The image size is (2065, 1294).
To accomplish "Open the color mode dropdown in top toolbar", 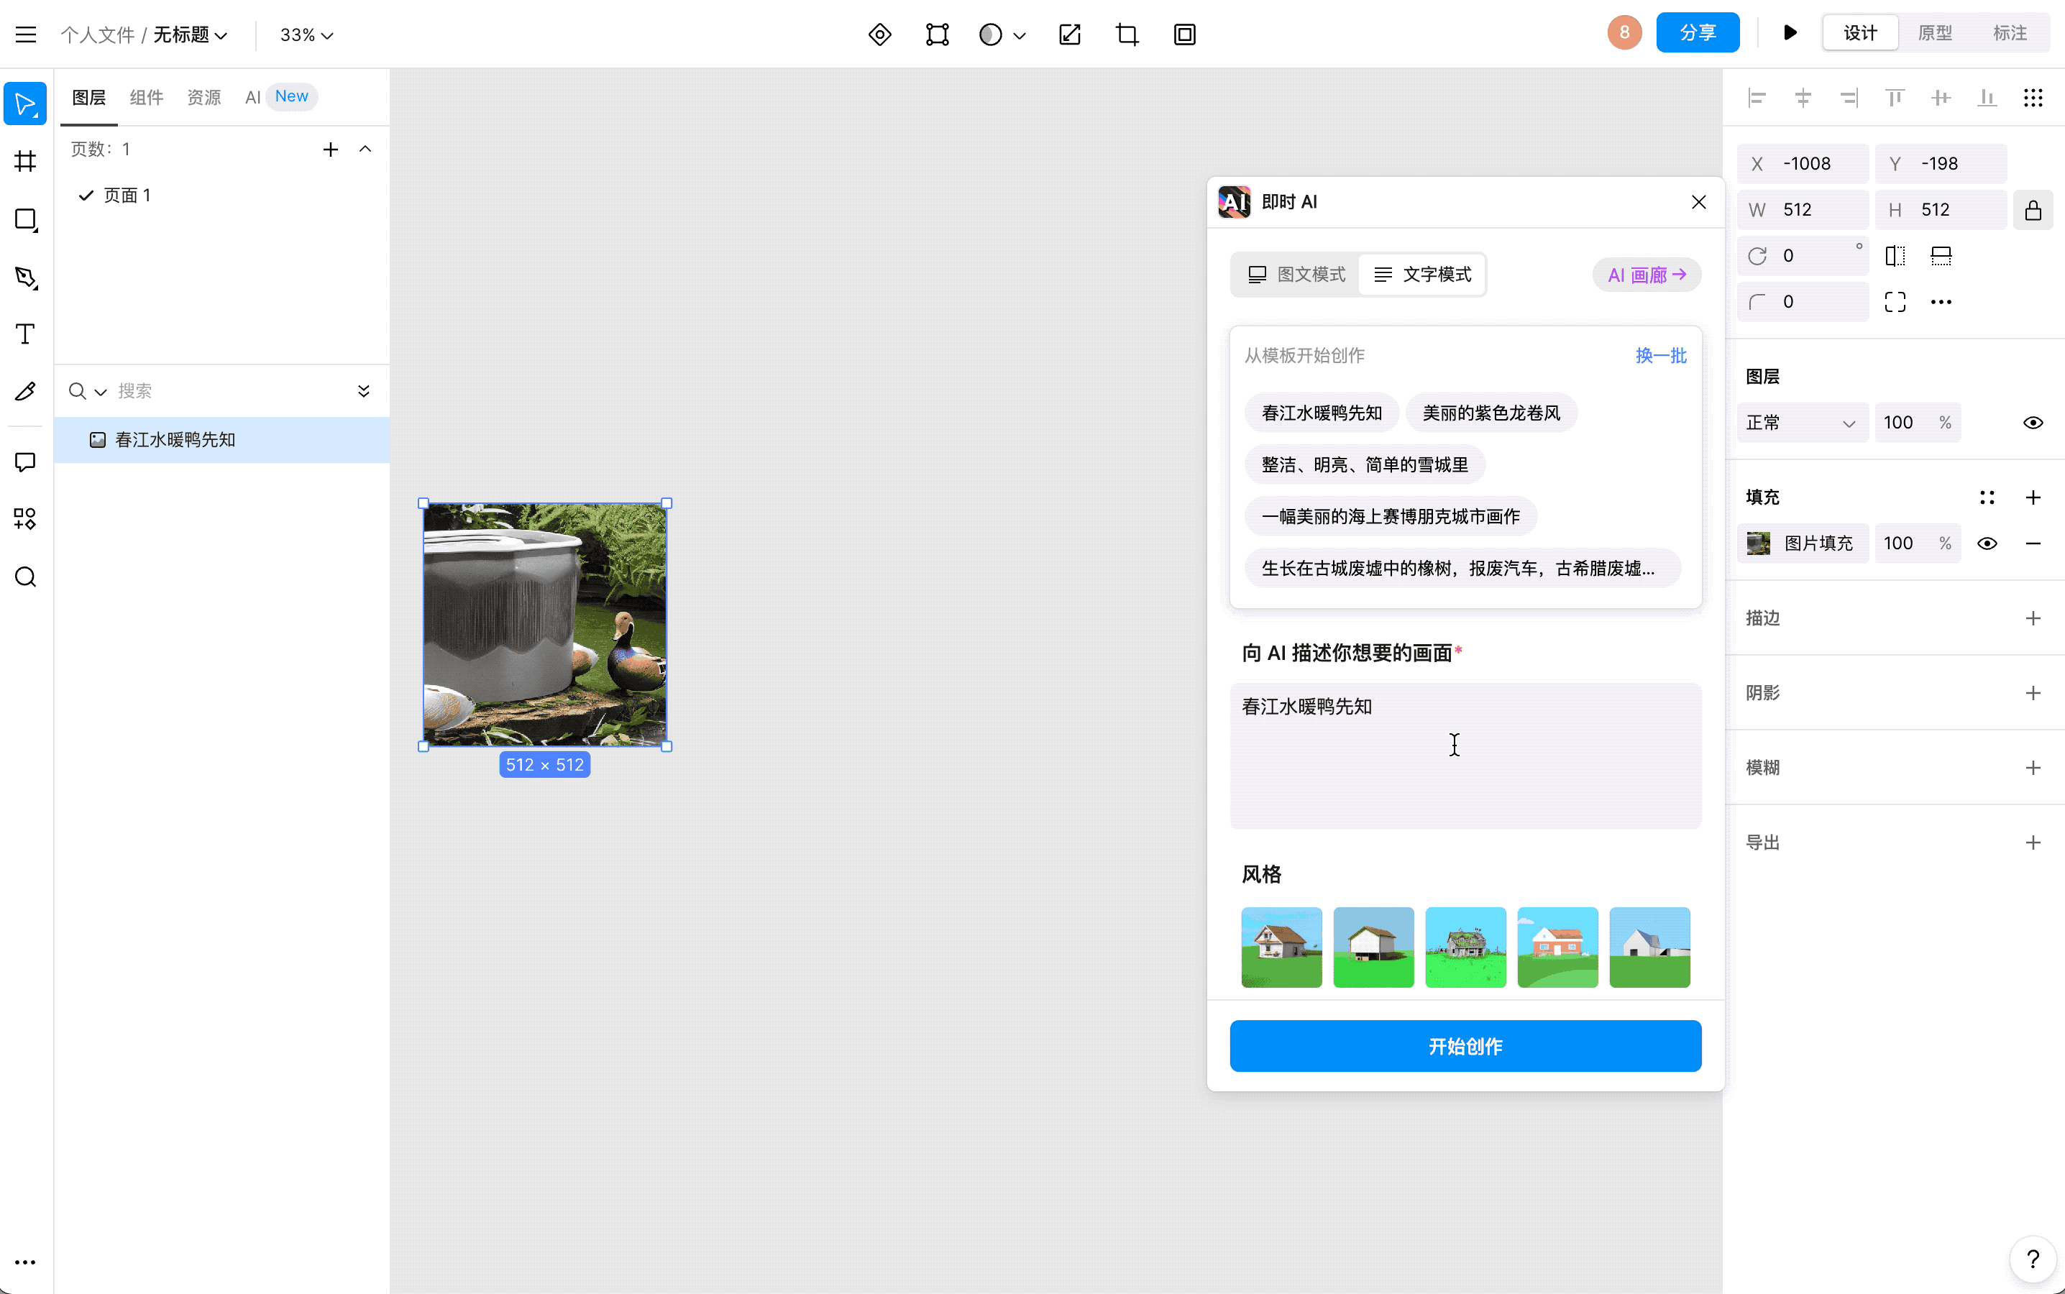I will [x=1000, y=35].
